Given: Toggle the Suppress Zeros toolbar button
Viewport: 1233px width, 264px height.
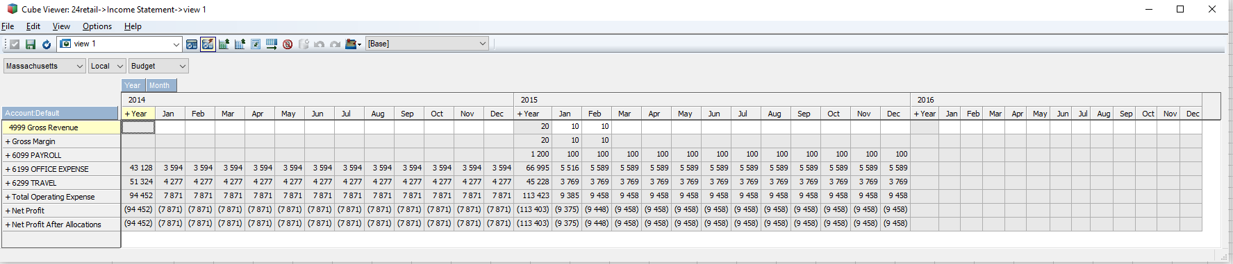Looking at the screenshot, I should (256, 44).
